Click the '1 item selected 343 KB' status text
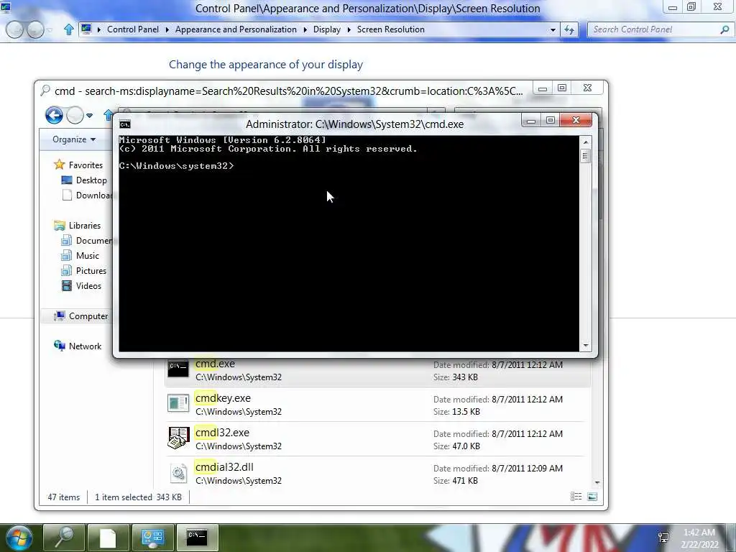 (138, 497)
